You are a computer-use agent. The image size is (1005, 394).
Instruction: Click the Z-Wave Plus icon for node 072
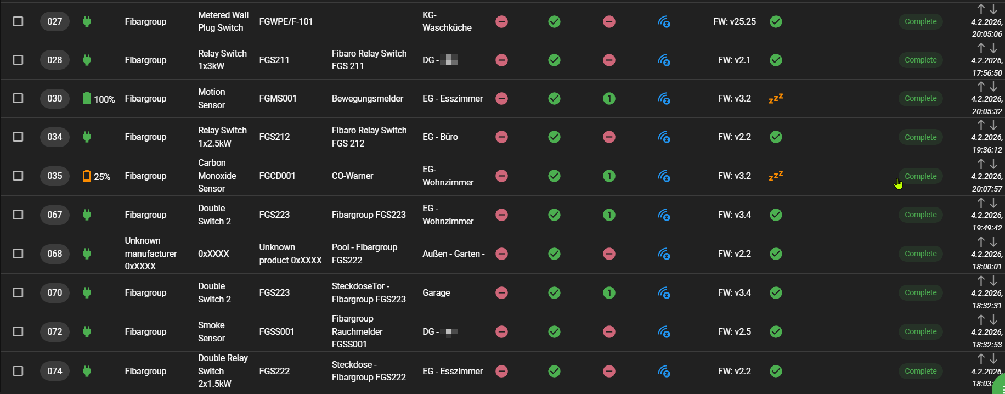coord(664,331)
